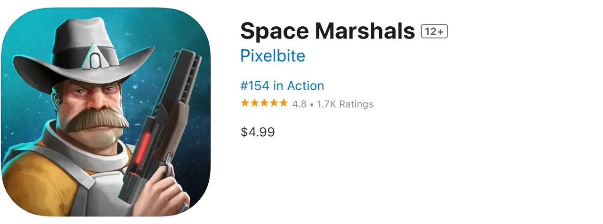The height and width of the screenshot is (224, 603).
Task: Click the pistol in the app artwork
Action: [x=161, y=127]
